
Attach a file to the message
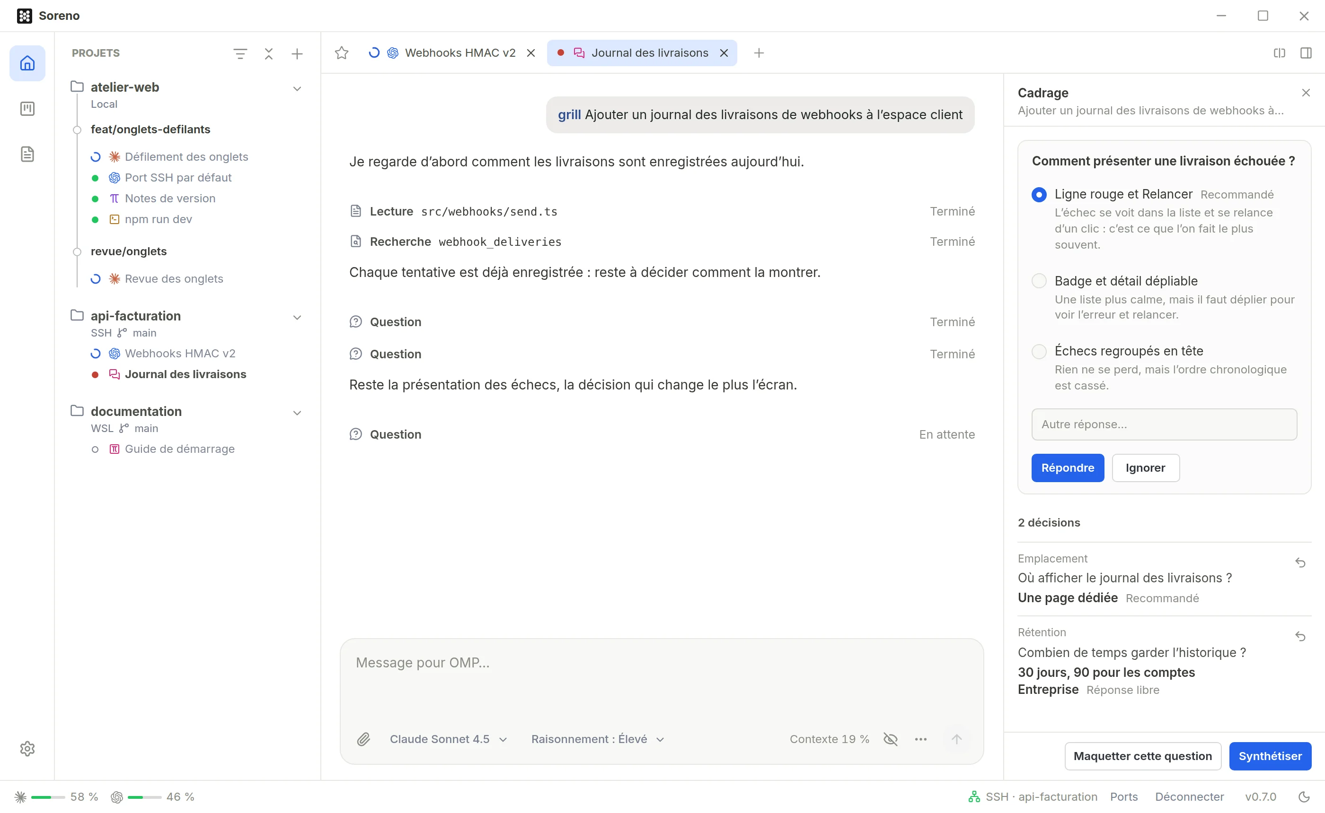tap(364, 739)
